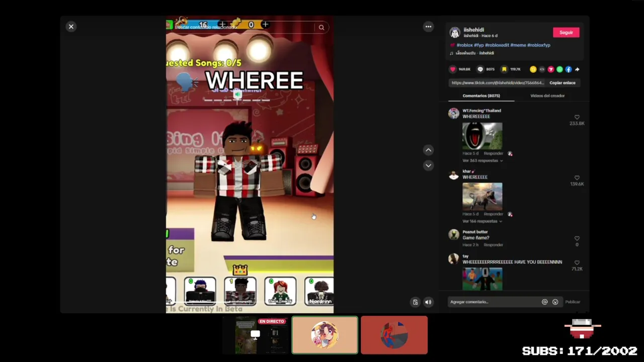The width and height of the screenshot is (644, 362).
Task: Reply to WT.Fencing Thailand's comment
Action: (x=493, y=153)
